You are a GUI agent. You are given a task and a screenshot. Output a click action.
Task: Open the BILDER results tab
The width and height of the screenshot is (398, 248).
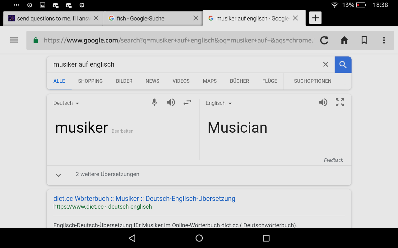pos(124,81)
